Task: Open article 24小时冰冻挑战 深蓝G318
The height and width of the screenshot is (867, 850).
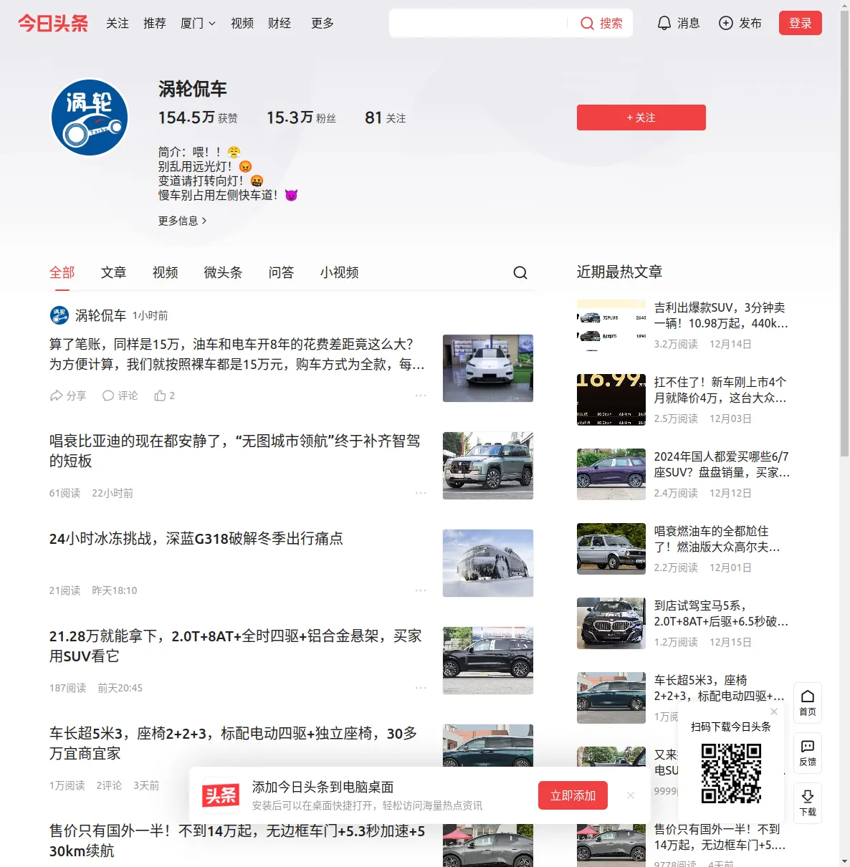Action: (x=196, y=538)
